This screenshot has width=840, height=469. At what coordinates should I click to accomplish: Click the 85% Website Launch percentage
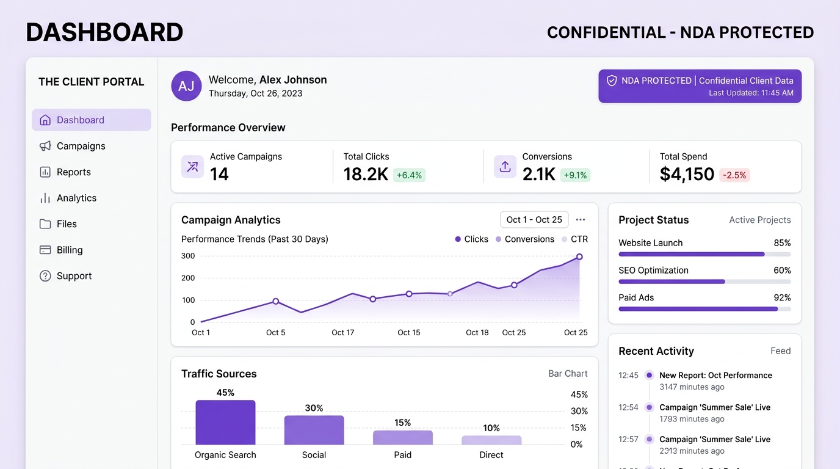click(x=782, y=242)
